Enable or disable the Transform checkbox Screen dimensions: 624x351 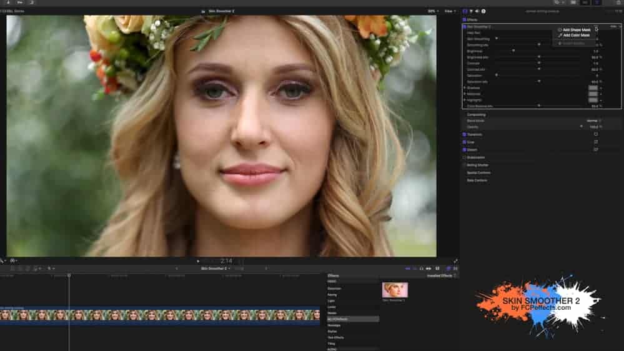pyautogui.click(x=465, y=134)
